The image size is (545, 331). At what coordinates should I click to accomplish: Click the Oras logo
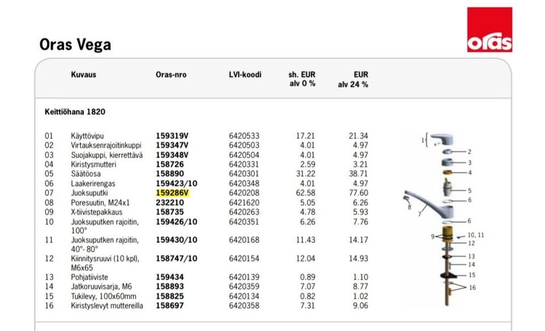pyautogui.click(x=489, y=29)
